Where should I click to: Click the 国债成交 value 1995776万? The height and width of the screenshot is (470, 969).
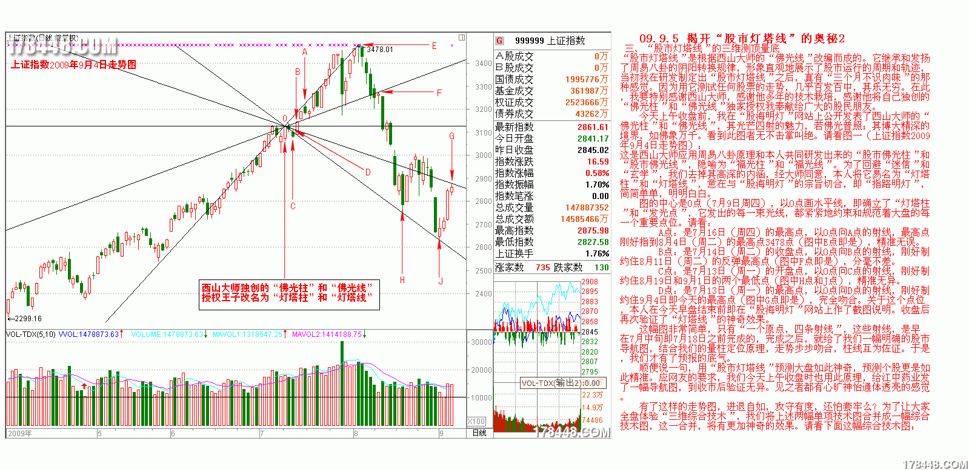[587, 79]
